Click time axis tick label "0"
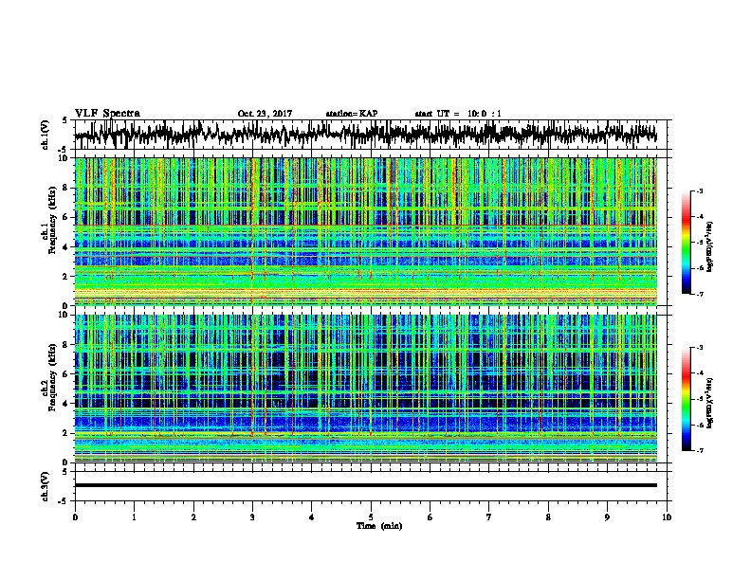 [75, 517]
